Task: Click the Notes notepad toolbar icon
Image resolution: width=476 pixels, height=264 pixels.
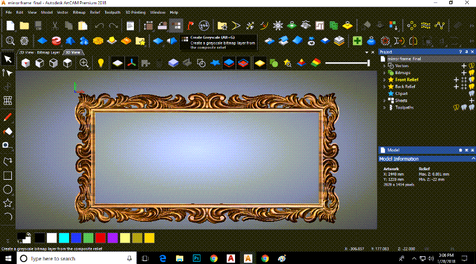Action: click(130, 26)
